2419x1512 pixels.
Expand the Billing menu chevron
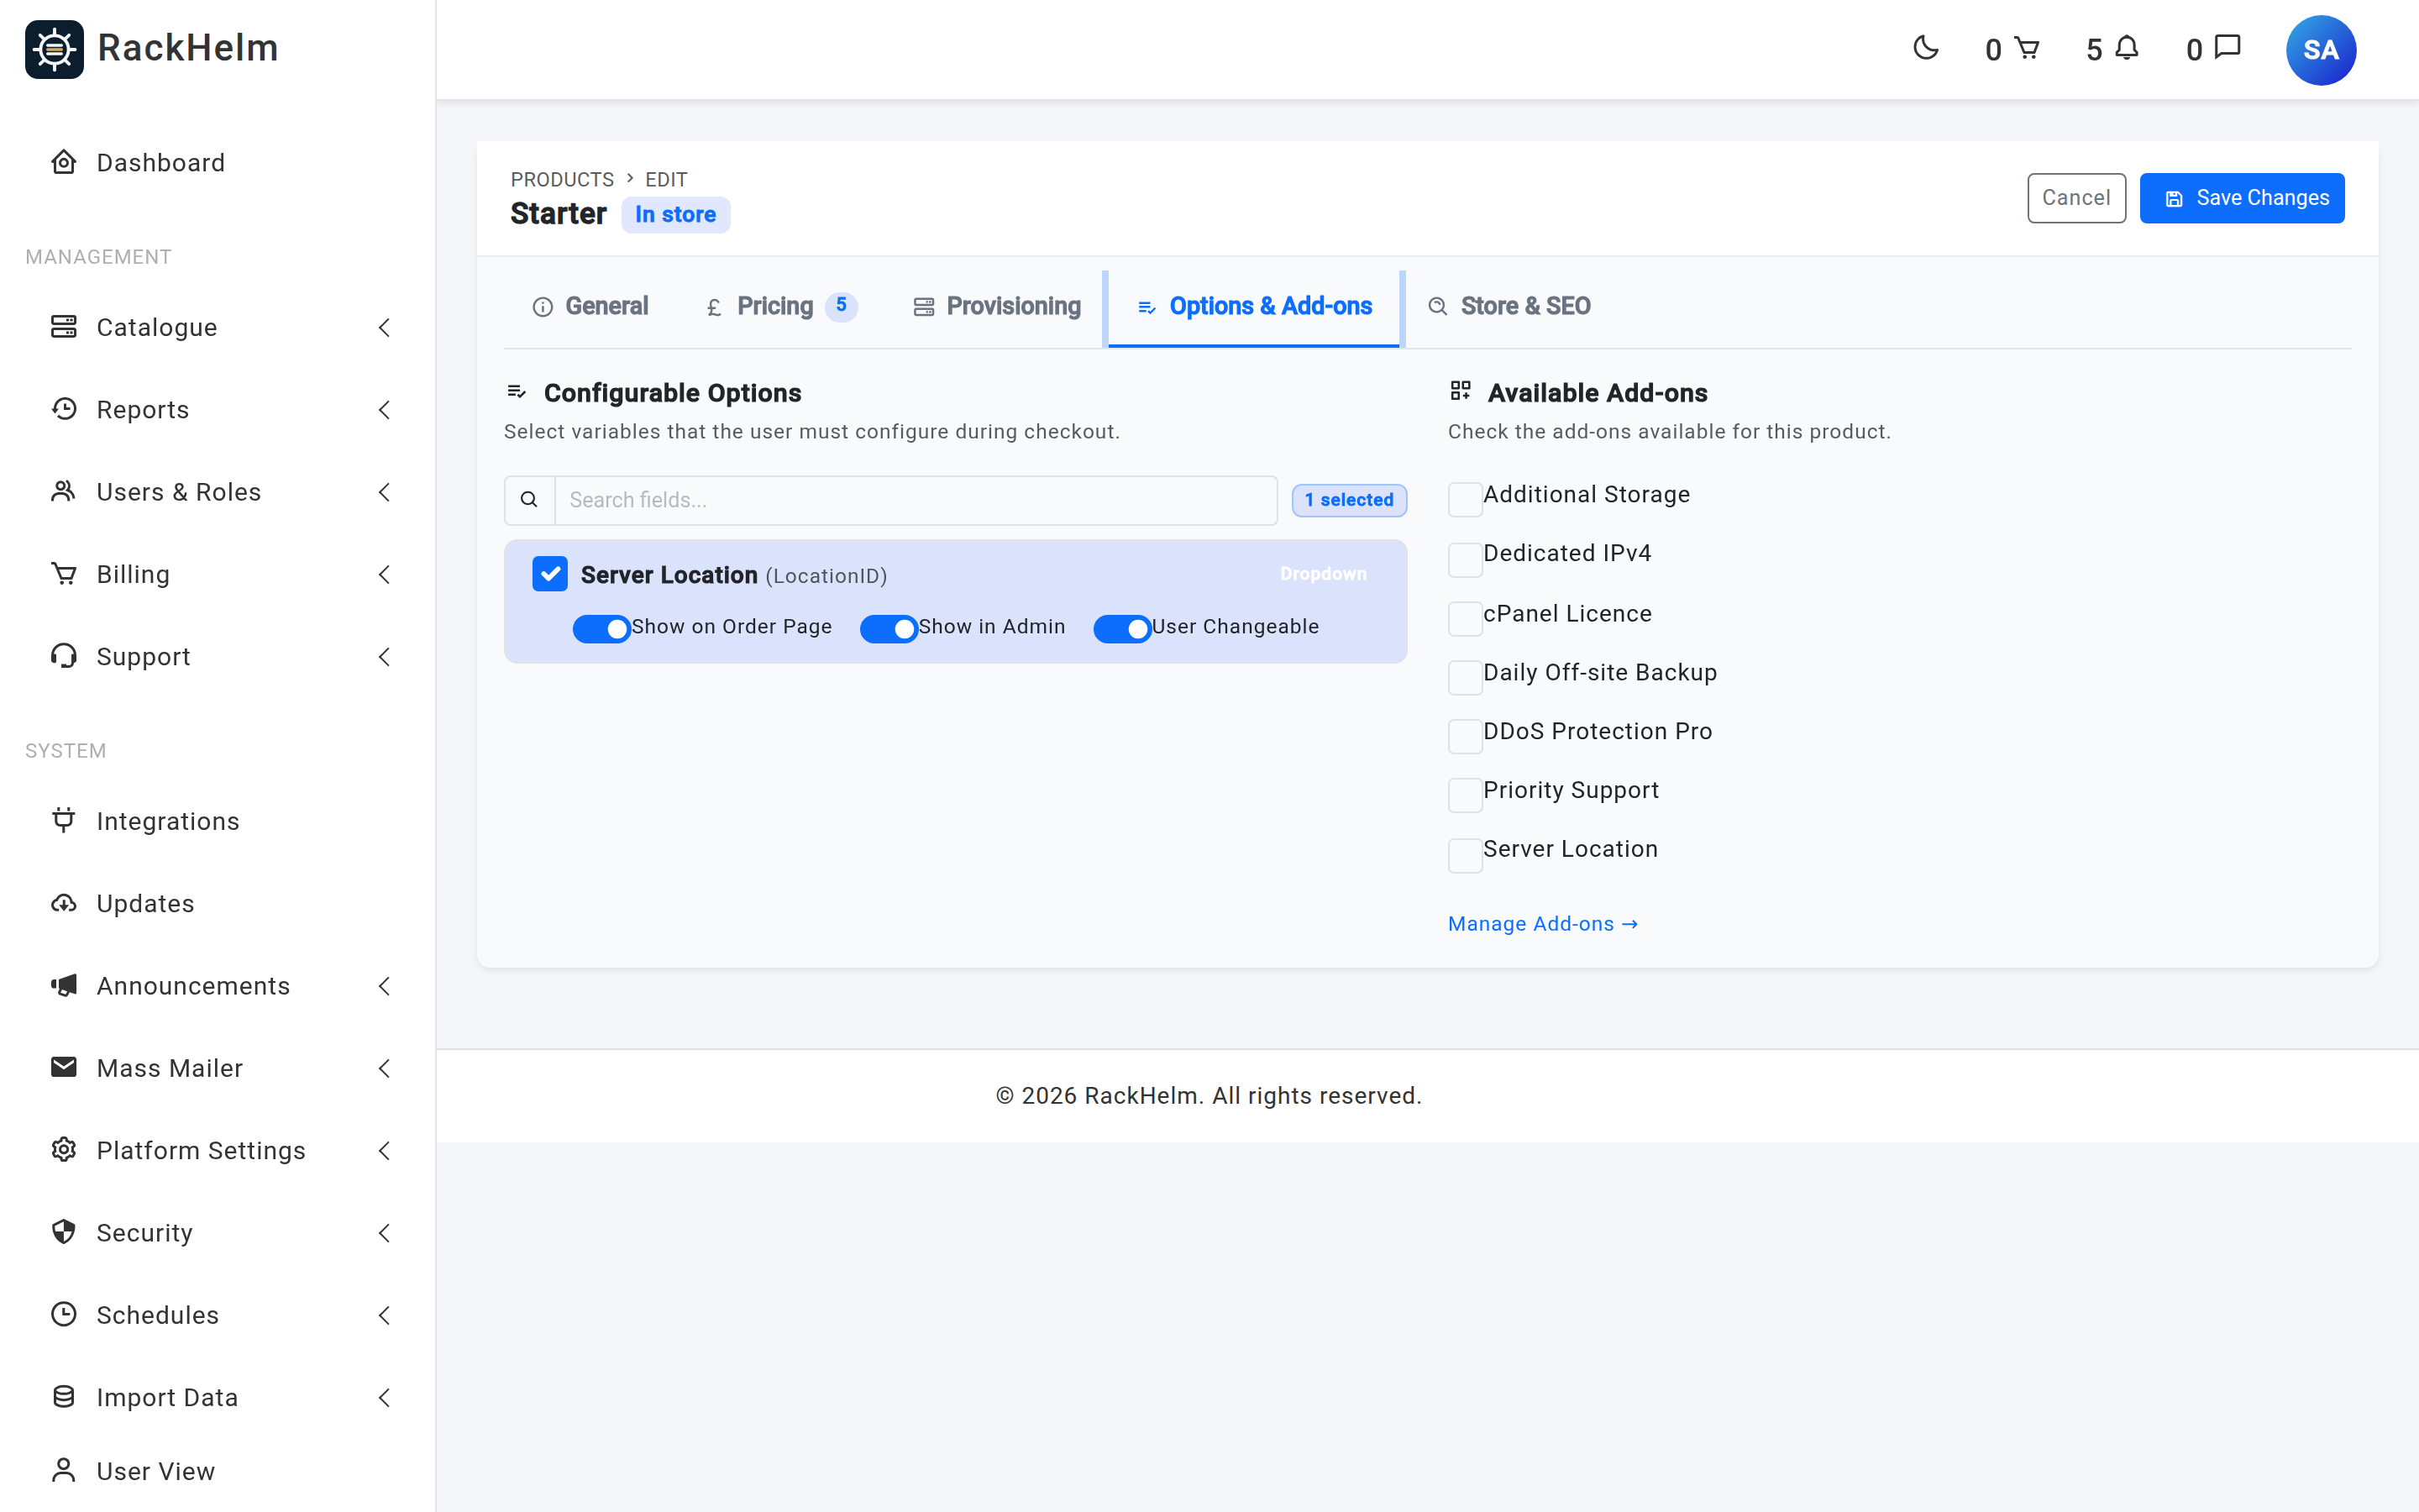384,574
